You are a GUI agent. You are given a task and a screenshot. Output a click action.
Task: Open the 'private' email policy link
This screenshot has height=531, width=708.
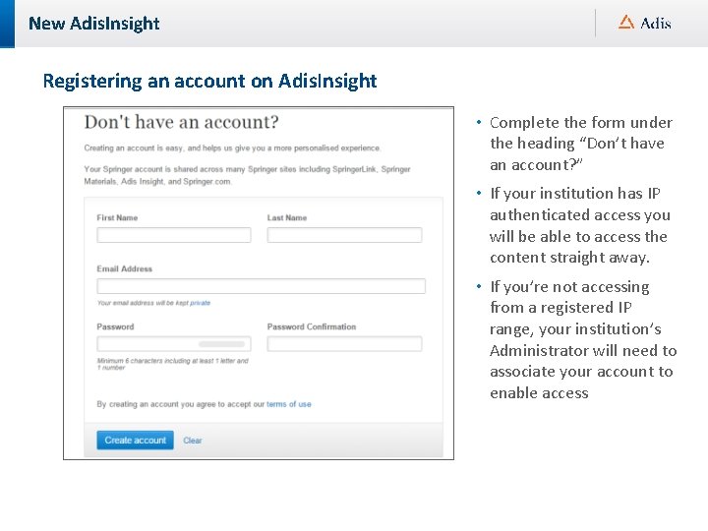point(200,303)
